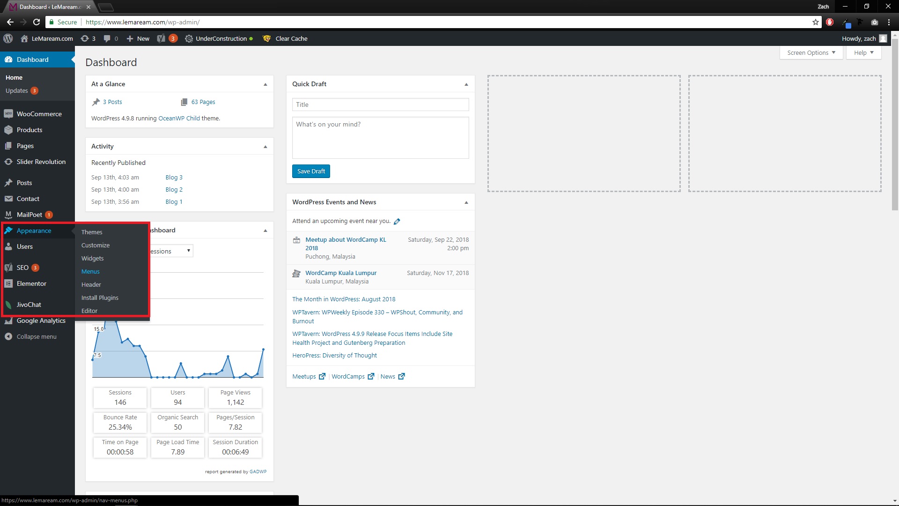Collapse the At a Glance panel
This screenshot has height=506, width=899.
click(265, 84)
